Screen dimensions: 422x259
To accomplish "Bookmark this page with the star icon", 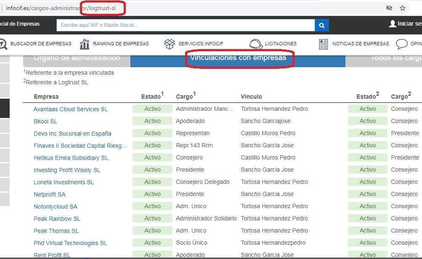I will click(402, 8).
